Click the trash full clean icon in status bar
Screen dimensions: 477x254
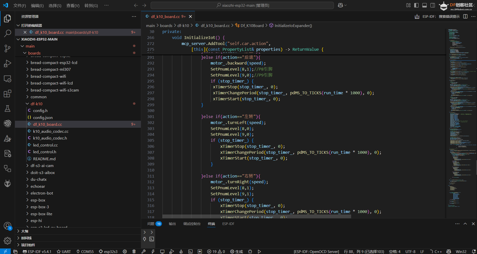tap(134, 251)
